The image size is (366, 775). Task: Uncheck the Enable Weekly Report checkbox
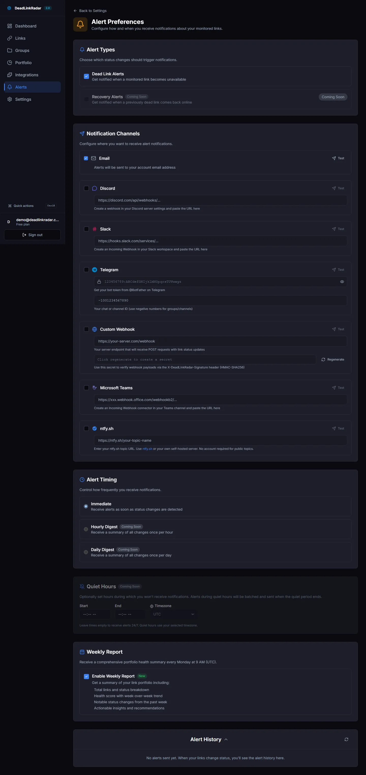(86, 676)
